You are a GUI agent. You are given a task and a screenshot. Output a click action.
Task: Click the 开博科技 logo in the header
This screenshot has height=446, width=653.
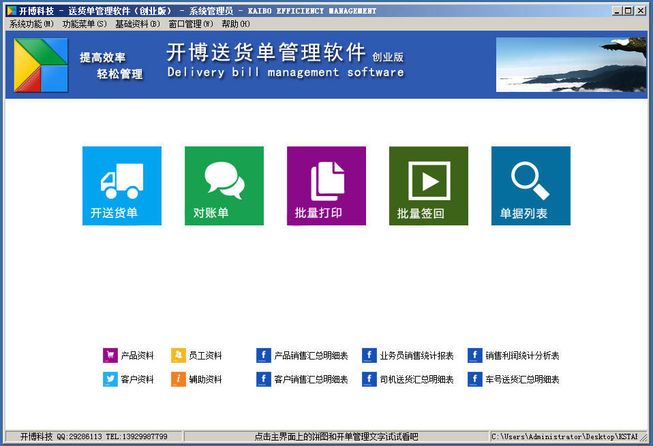tap(40, 65)
